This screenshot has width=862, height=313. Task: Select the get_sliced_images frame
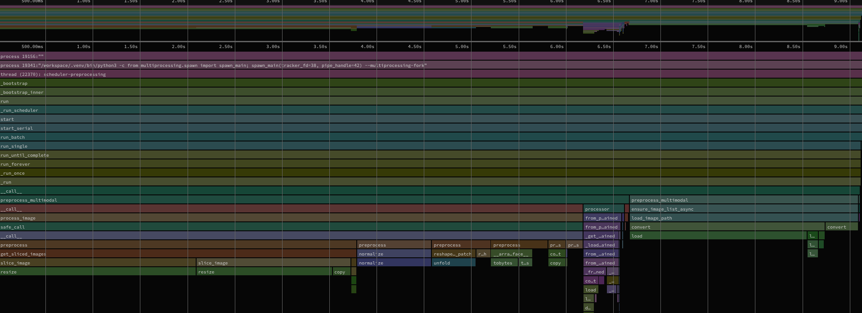tap(178, 254)
